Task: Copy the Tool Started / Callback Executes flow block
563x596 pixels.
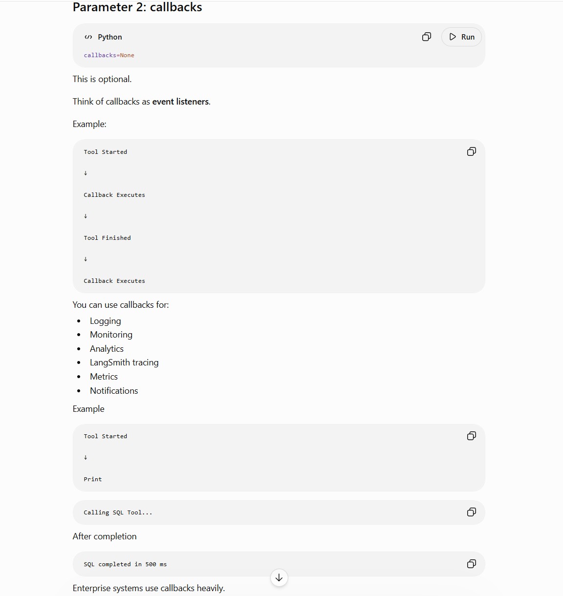Action: click(x=472, y=151)
